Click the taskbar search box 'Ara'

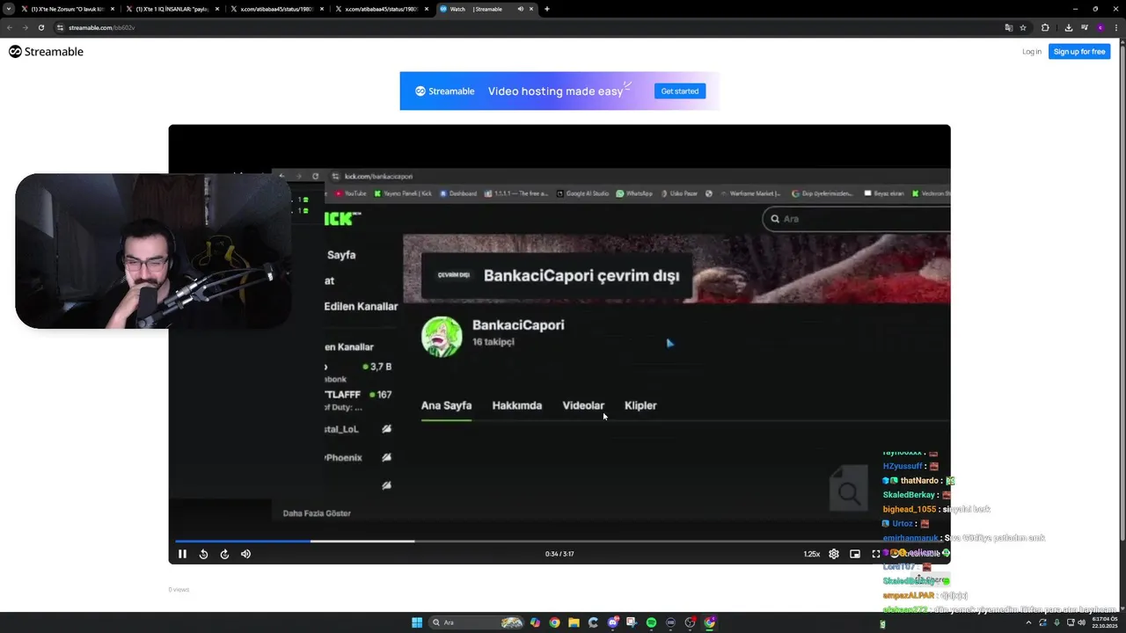(476, 622)
